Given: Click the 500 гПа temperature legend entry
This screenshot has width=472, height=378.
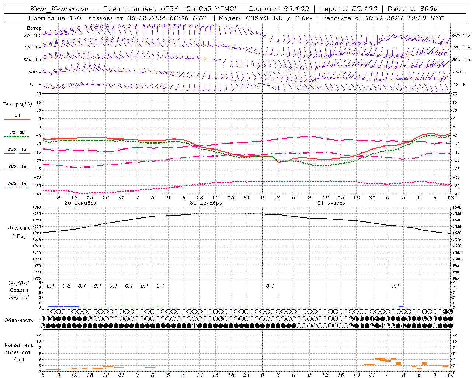Looking at the screenshot, I should pyautogui.click(x=17, y=183).
